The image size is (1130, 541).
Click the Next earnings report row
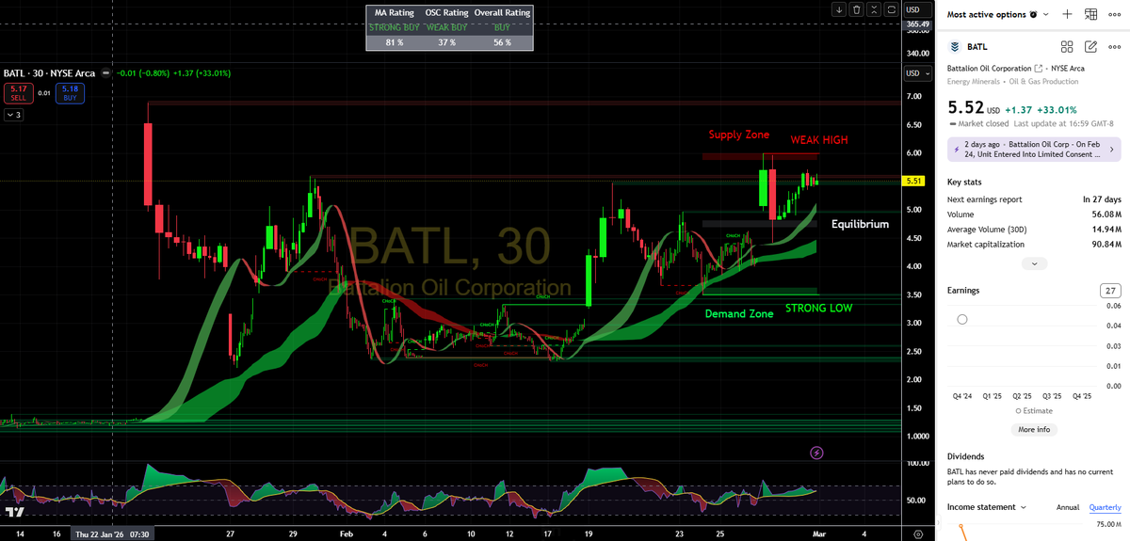pos(1034,199)
